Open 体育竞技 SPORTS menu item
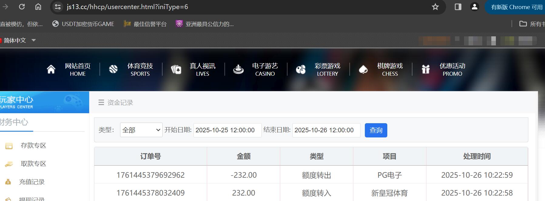This screenshot has width=545, height=201. (140, 69)
